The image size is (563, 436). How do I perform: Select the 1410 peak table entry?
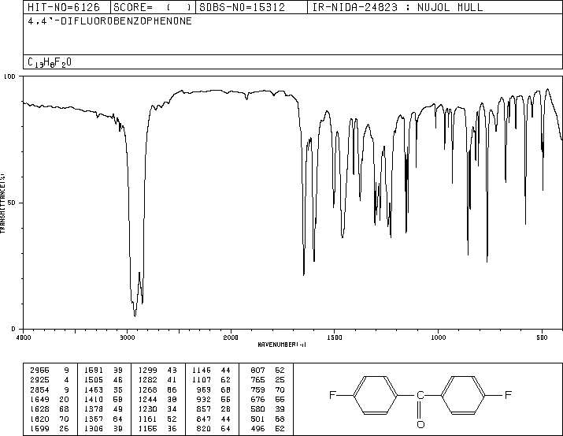click(x=103, y=399)
